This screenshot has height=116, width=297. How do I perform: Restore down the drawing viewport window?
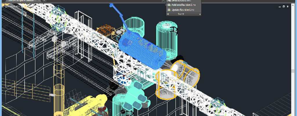[284, 7]
